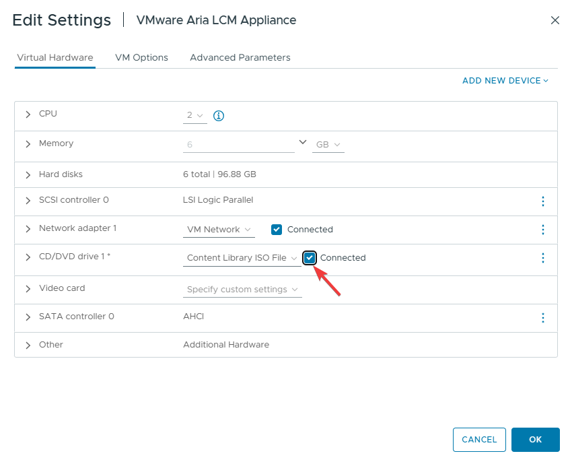Screen dimensions: 570x464
Task: Close the Edit Settings dialog
Action: tap(555, 20)
